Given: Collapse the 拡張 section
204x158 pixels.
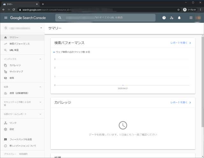Looking at the screenshot, I should click(x=40, y=87).
